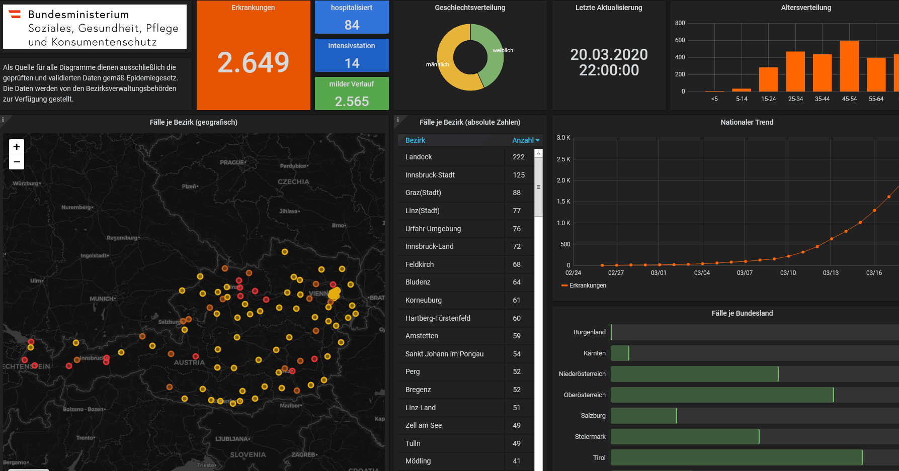This screenshot has height=471, width=899.
Task: Select the Amstetten row
Action: [x=466, y=336]
